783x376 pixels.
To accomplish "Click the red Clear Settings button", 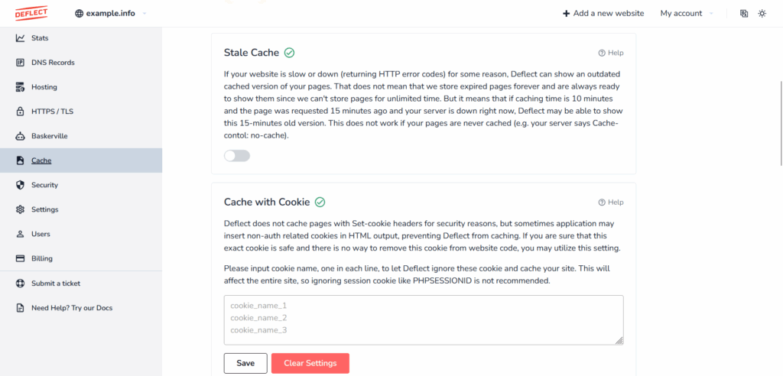I will point(310,363).
